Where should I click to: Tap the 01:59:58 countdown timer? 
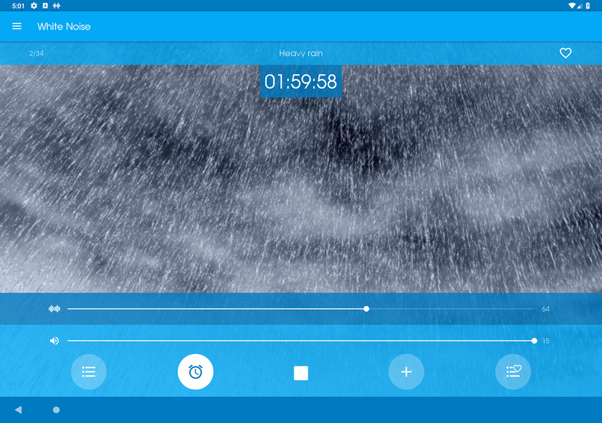(x=301, y=82)
